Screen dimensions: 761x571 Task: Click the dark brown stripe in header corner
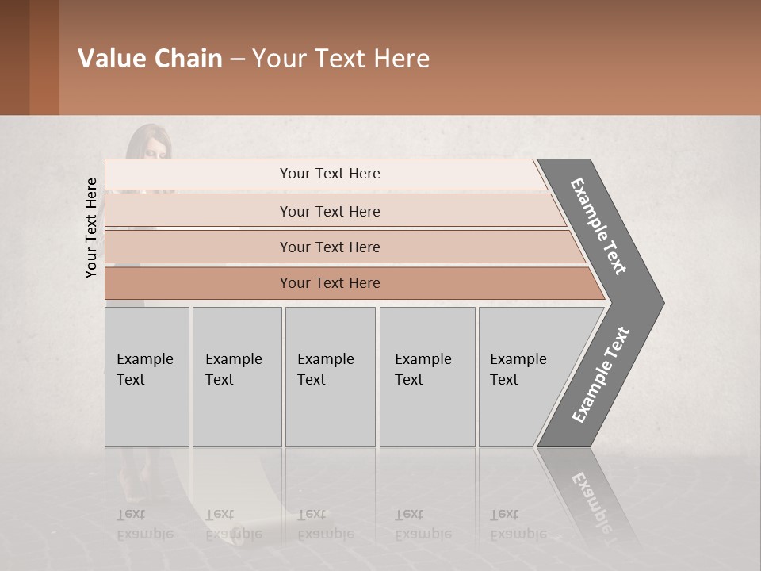pos(14,57)
